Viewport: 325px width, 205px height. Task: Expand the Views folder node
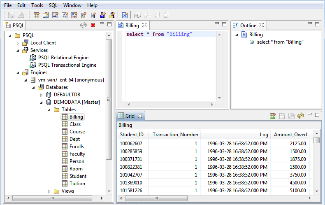point(49,191)
